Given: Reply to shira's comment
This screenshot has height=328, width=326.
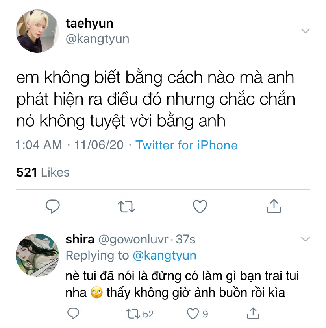Looking at the screenshot, I should [73, 313].
